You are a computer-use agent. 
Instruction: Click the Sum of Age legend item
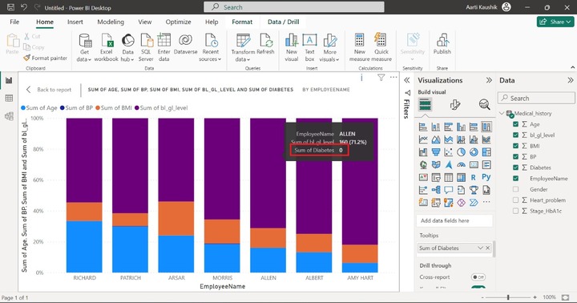(x=39, y=108)
